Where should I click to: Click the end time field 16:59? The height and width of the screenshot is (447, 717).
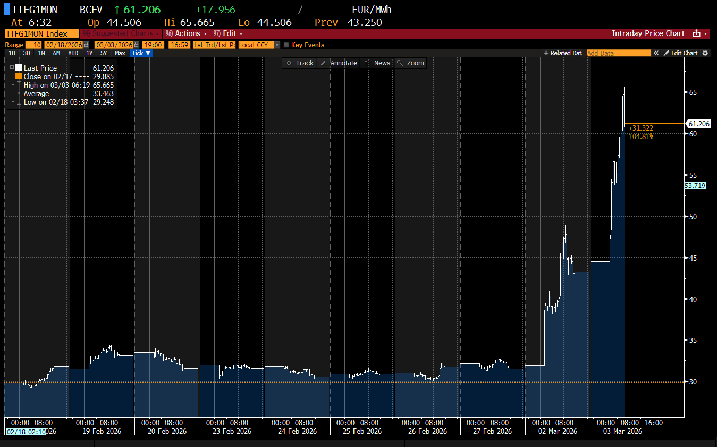(x=179, y=45)
